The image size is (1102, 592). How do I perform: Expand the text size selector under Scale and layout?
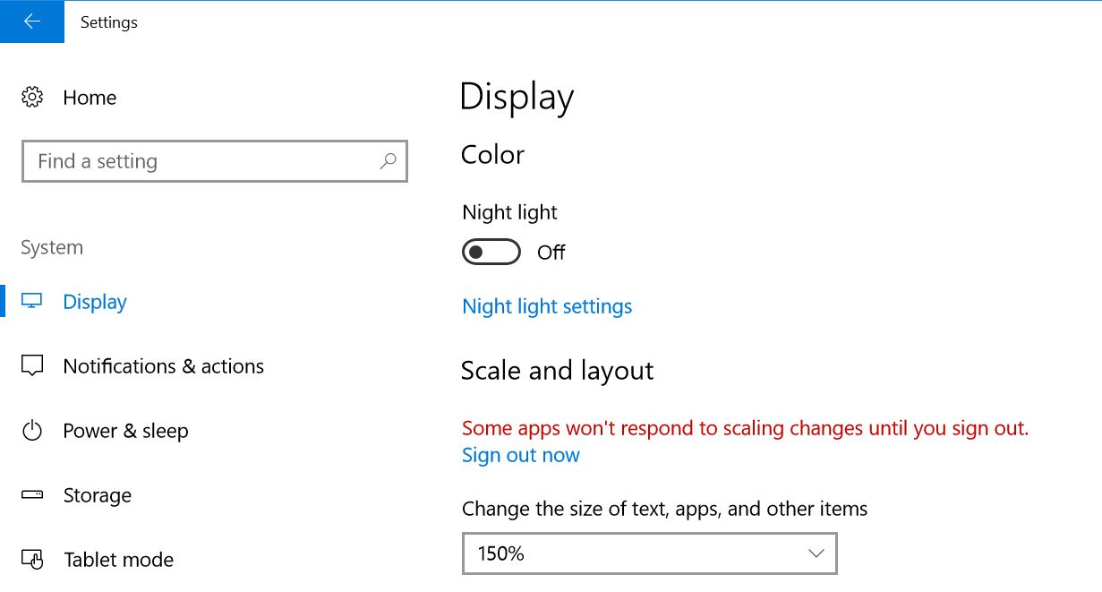point(649,553)
